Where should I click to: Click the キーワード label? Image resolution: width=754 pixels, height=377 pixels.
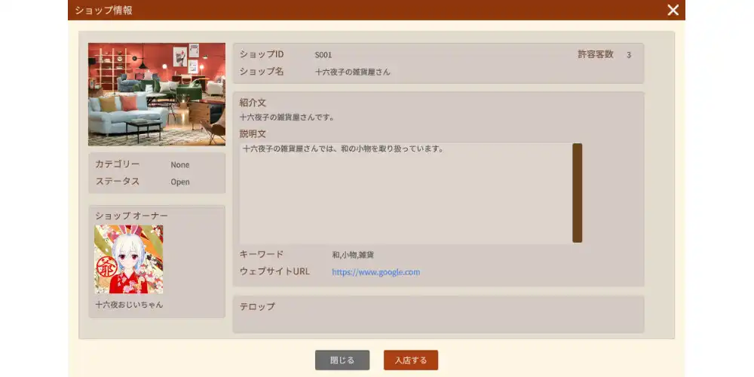[x=262, y=254]
